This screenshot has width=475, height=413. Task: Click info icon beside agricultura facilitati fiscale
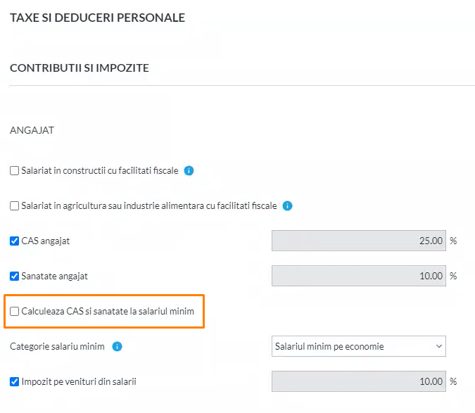pos(287,206)
